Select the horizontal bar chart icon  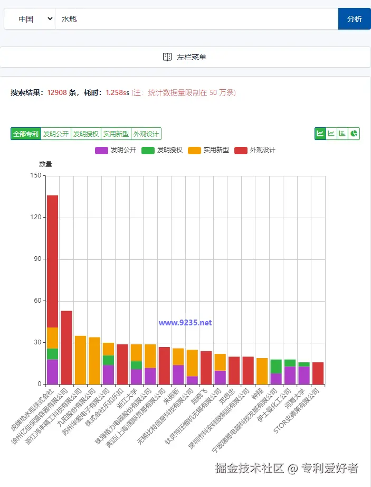[x=342, y=134]
